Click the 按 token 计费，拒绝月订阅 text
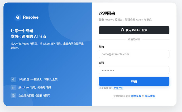The width and height of the screenshot is (182, 112). click(35, 88)
